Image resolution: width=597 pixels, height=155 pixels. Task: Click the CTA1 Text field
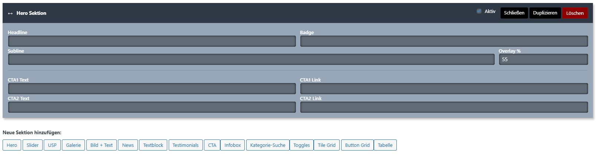click(x=152, y=89)
